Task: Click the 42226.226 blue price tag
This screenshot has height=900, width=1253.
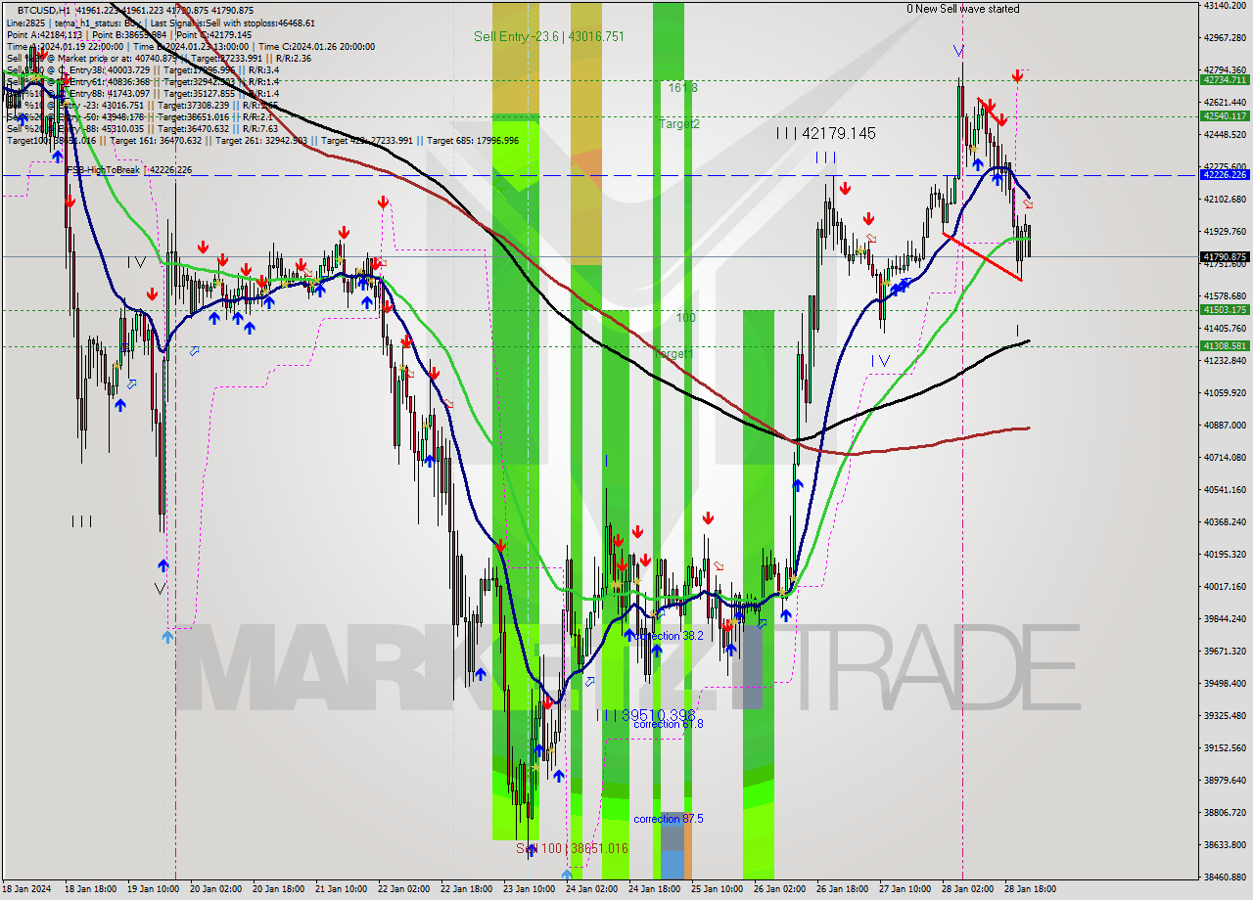Action: tap(1224, 174)
